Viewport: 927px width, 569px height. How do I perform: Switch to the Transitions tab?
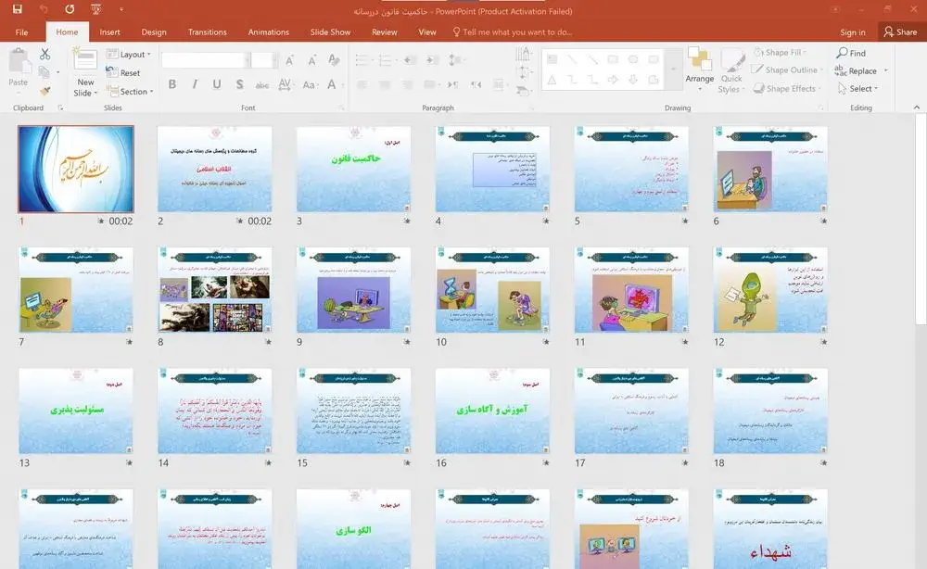207,32
